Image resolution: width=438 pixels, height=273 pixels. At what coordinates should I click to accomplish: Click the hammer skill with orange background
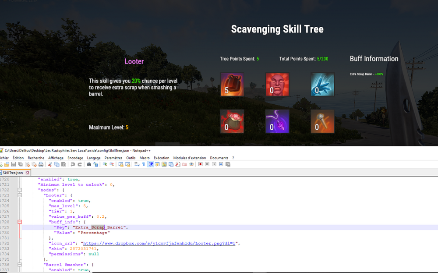323,121
